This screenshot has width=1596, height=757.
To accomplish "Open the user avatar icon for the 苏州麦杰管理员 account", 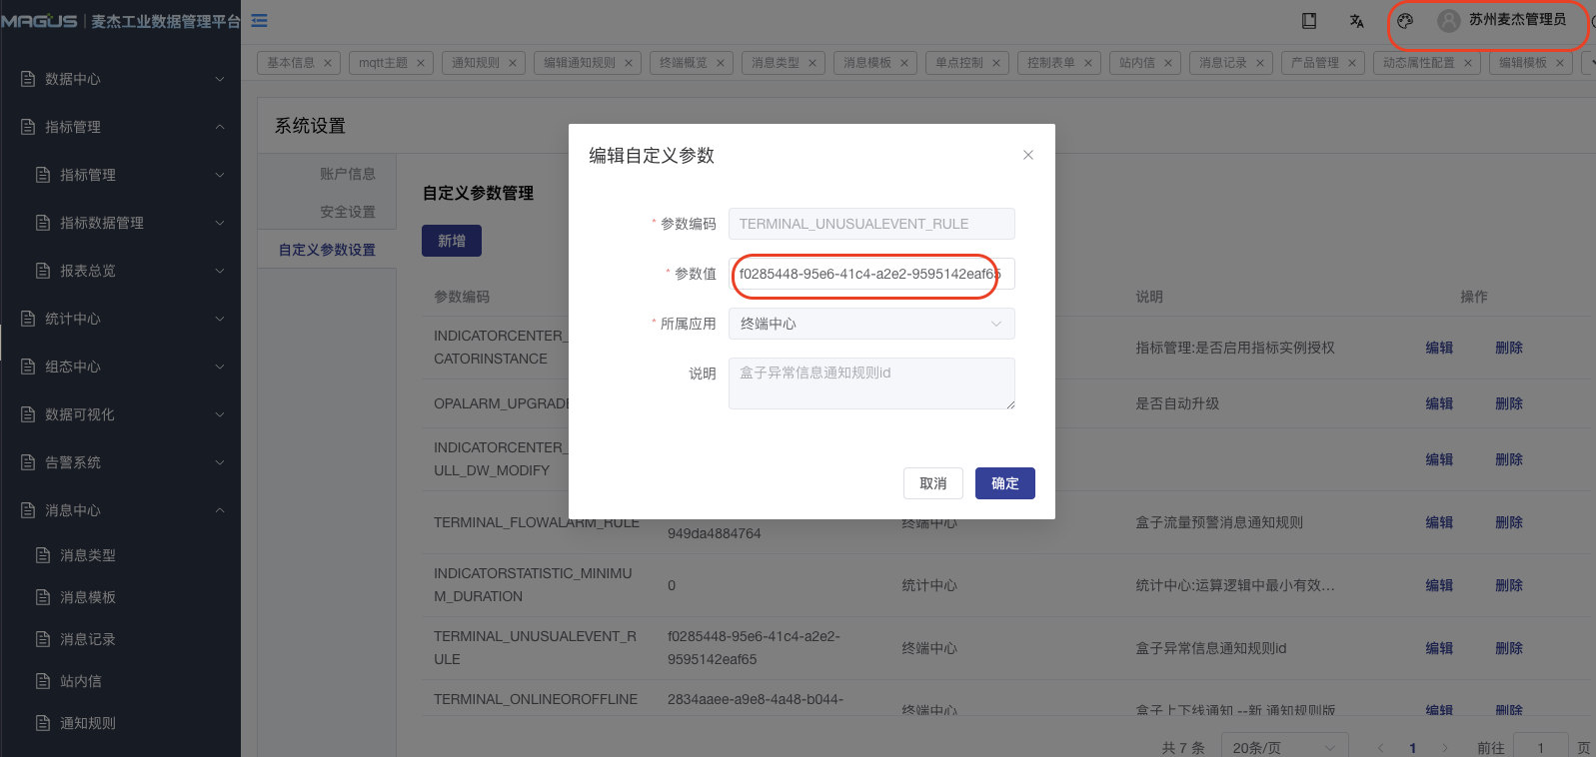I will (x=1449, y=20).
